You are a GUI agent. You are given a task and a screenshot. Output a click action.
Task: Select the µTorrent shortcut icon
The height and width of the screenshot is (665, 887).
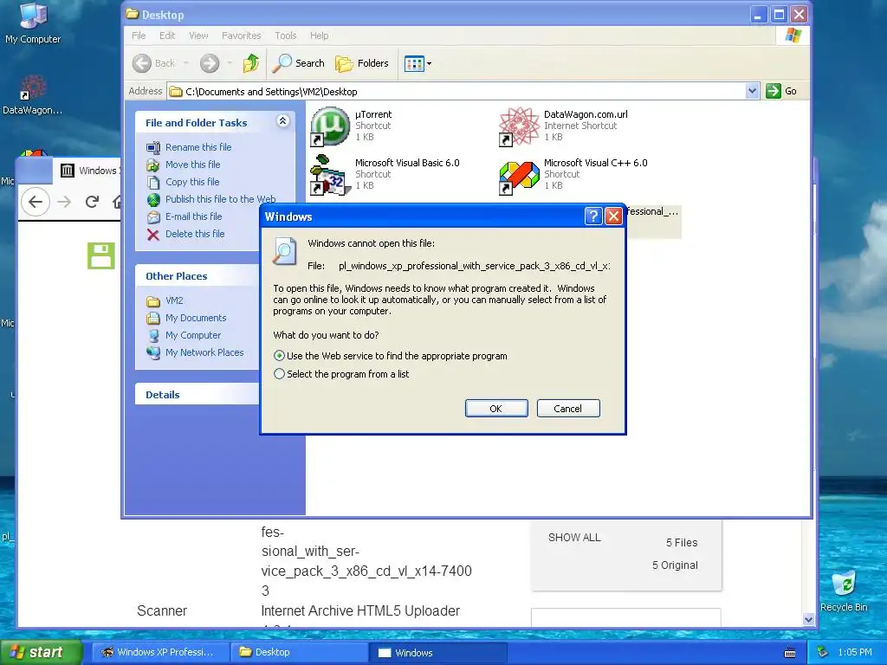[x=330, y=126]
